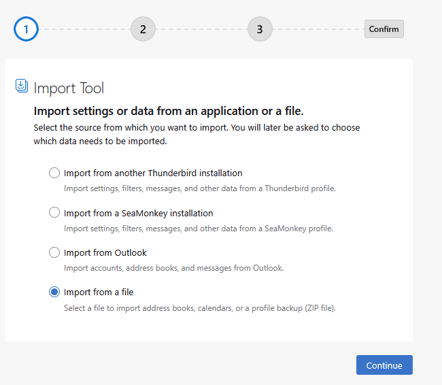442x385 pixels.
Task: Enable the Import from Outlook radio button
Action: coord(54,252)
